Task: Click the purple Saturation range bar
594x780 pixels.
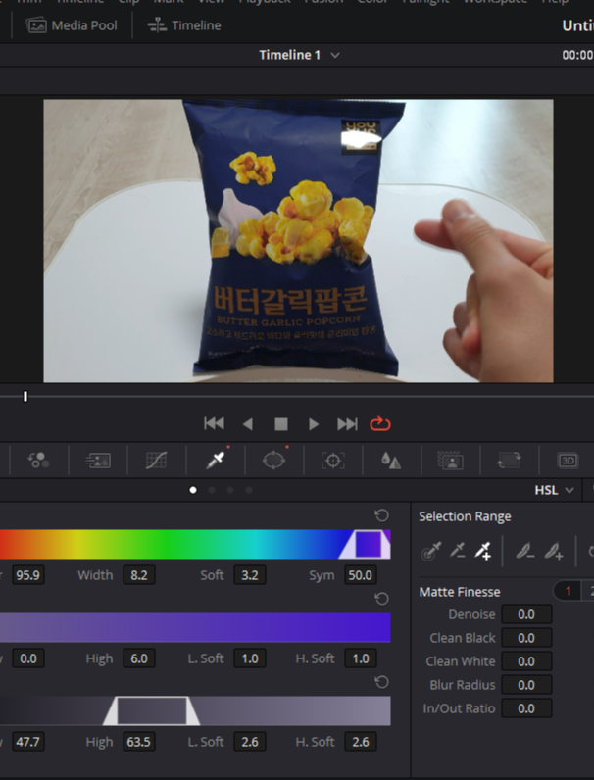Action: pyautogui.click(x=195, y=627)
